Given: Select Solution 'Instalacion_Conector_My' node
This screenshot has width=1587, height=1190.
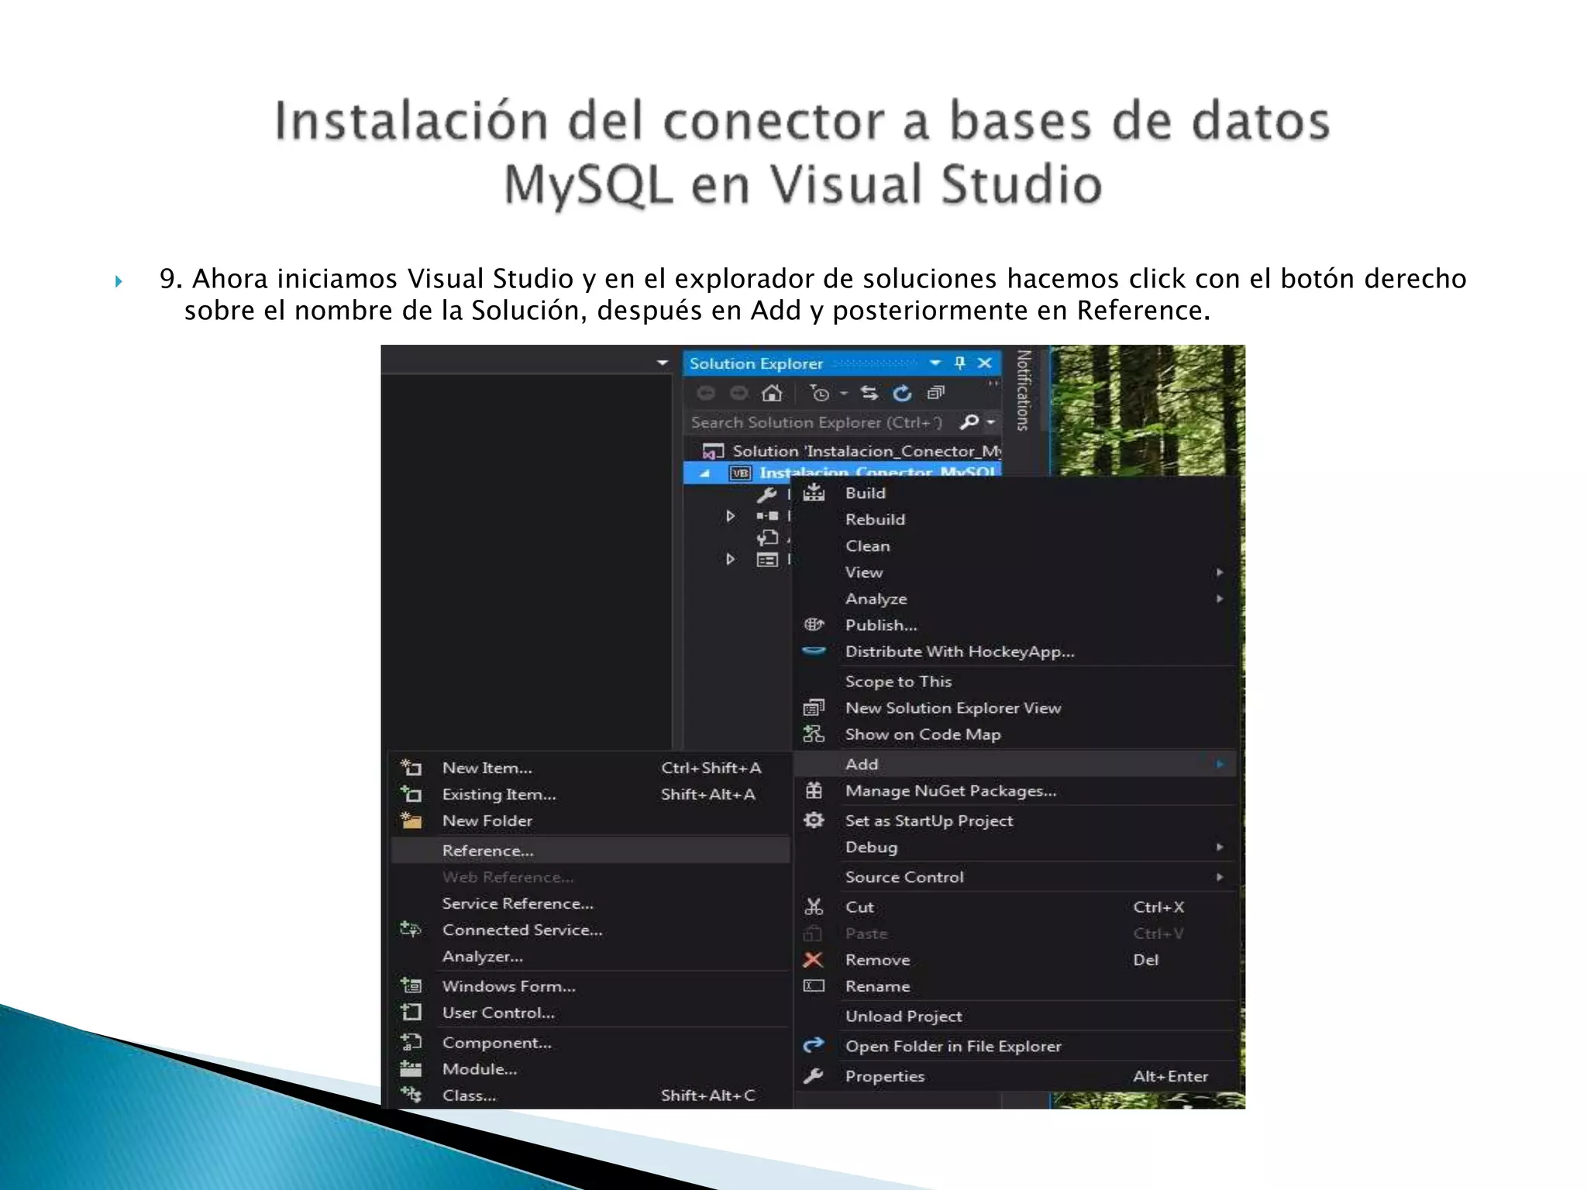Looking at the screenshot, I should [x=851, y=450].
